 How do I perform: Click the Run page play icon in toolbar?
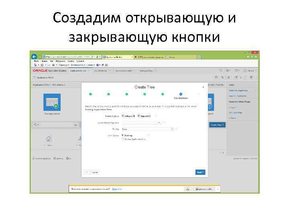pos(251,78)
